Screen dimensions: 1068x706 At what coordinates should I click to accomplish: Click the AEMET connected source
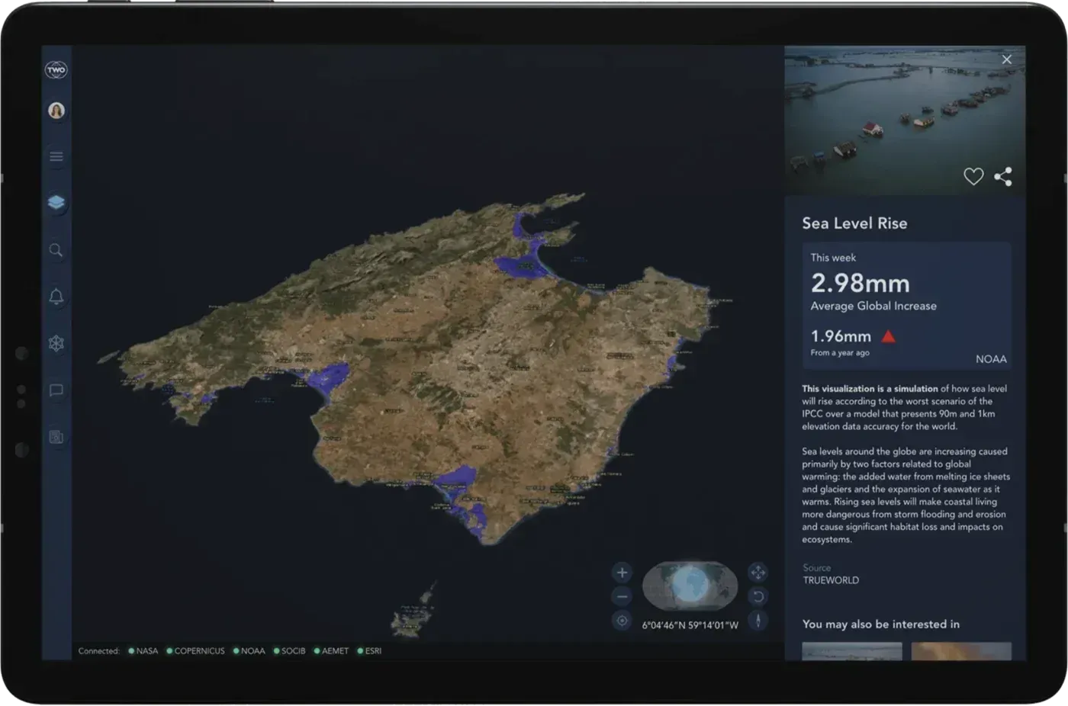(332, 651)
